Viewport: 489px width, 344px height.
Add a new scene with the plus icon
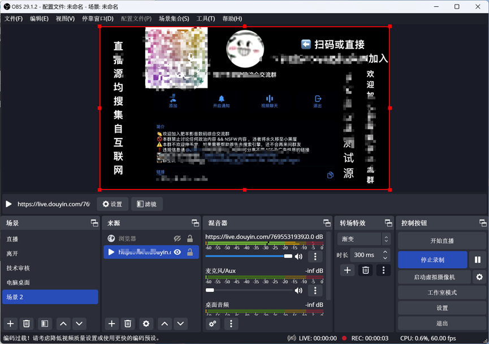tap(10, 324)
